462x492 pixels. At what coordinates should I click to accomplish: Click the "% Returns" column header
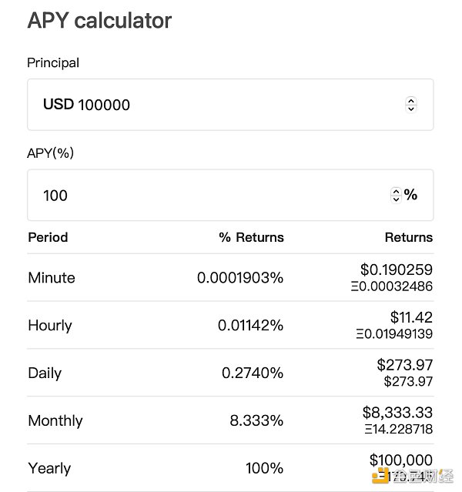click(251, 237)
